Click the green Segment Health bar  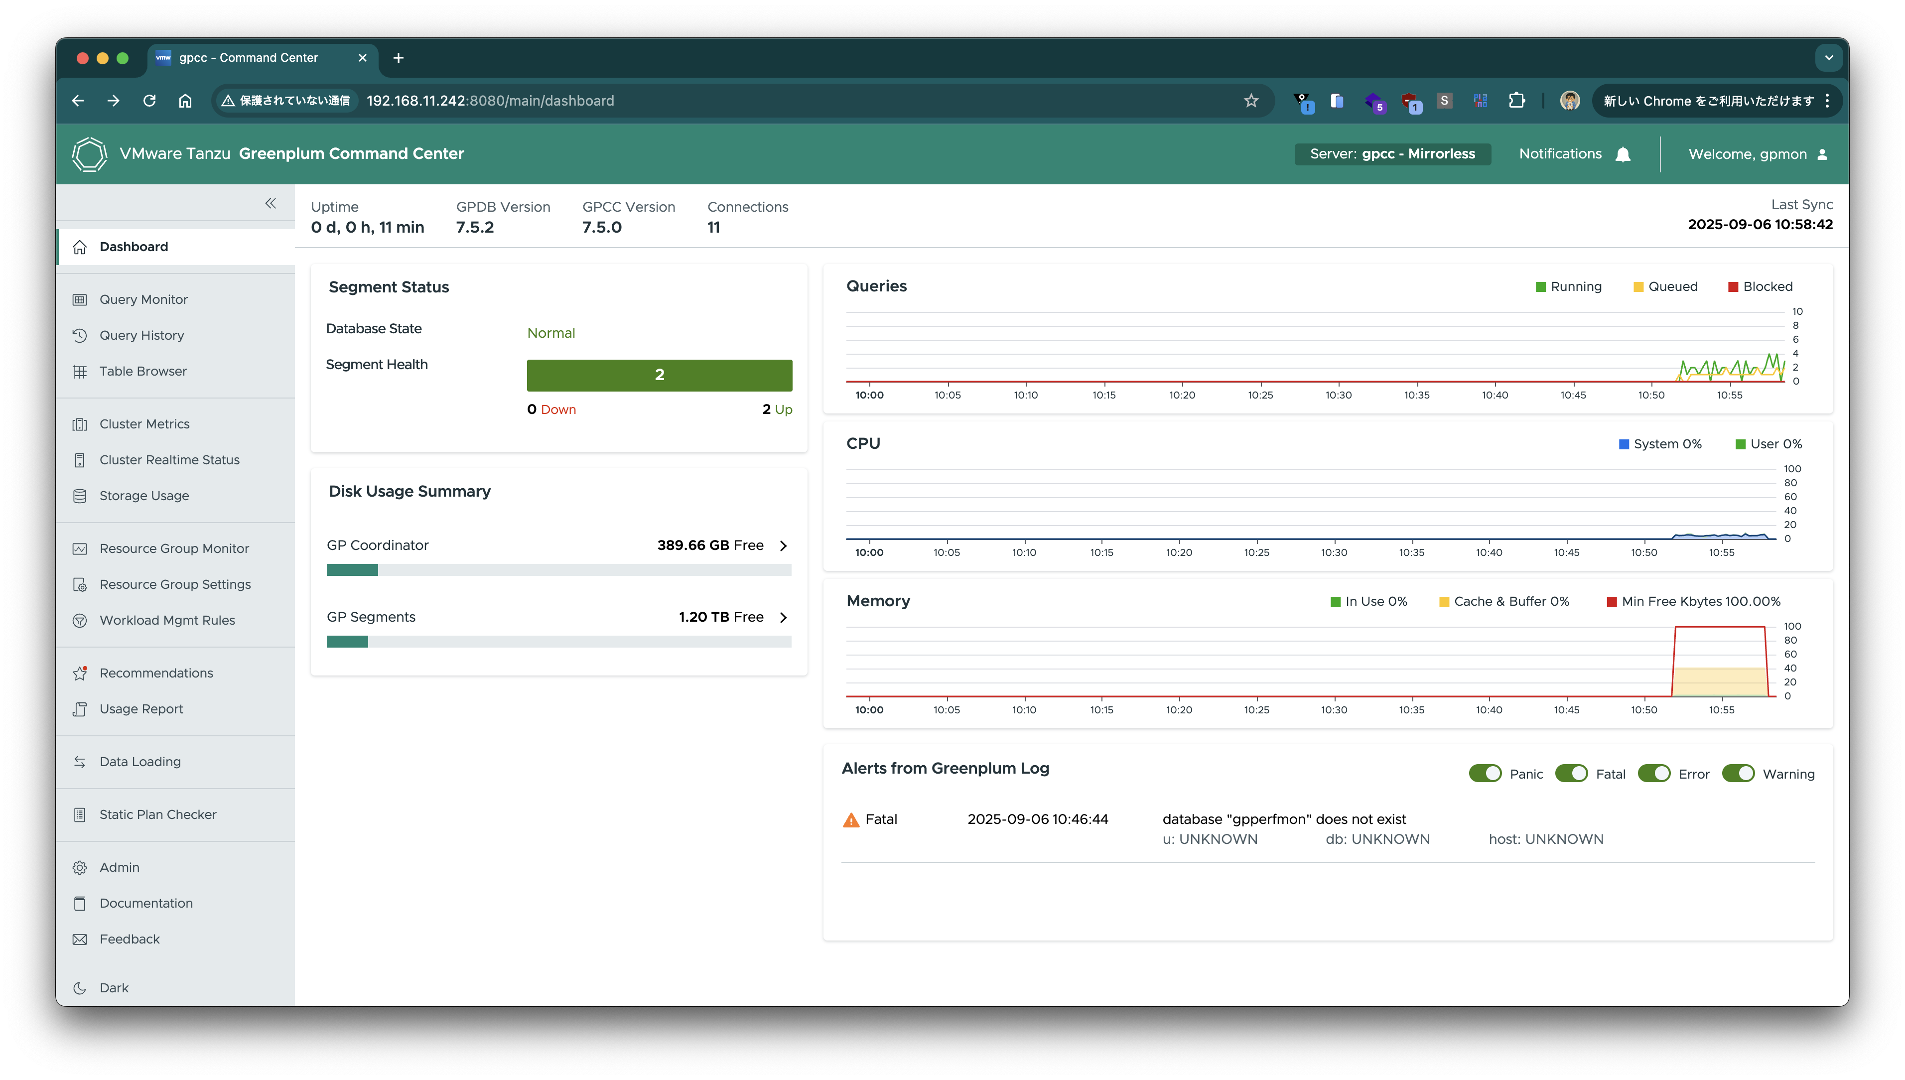(659, 375)
